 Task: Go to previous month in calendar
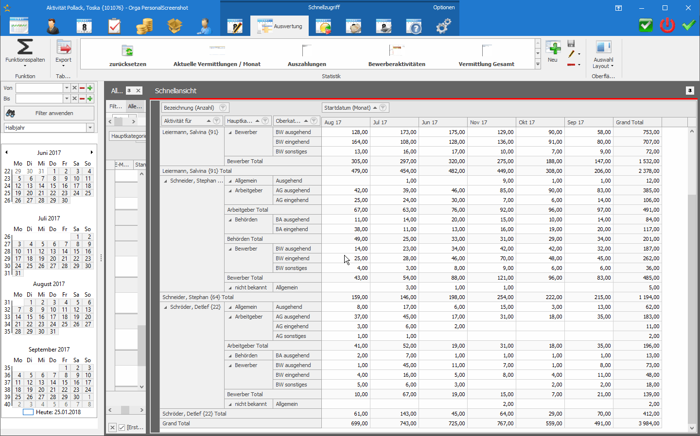[6, 152]
